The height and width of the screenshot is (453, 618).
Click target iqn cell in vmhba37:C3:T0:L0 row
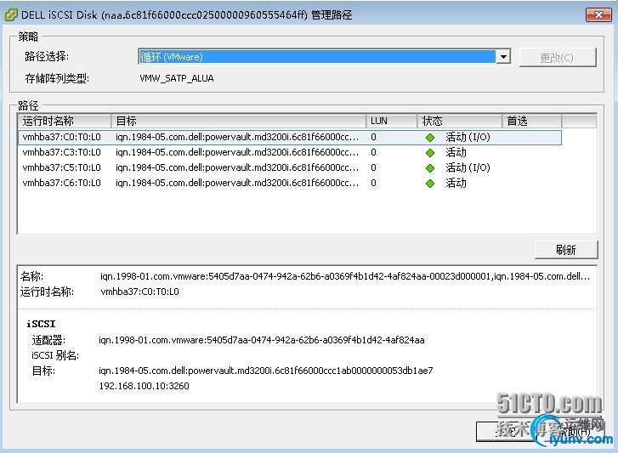pos(237,152)
